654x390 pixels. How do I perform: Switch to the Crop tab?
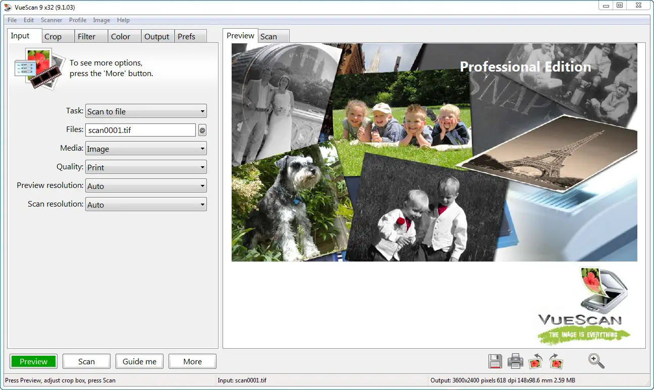pyautogui.click(x=58, y=36)
